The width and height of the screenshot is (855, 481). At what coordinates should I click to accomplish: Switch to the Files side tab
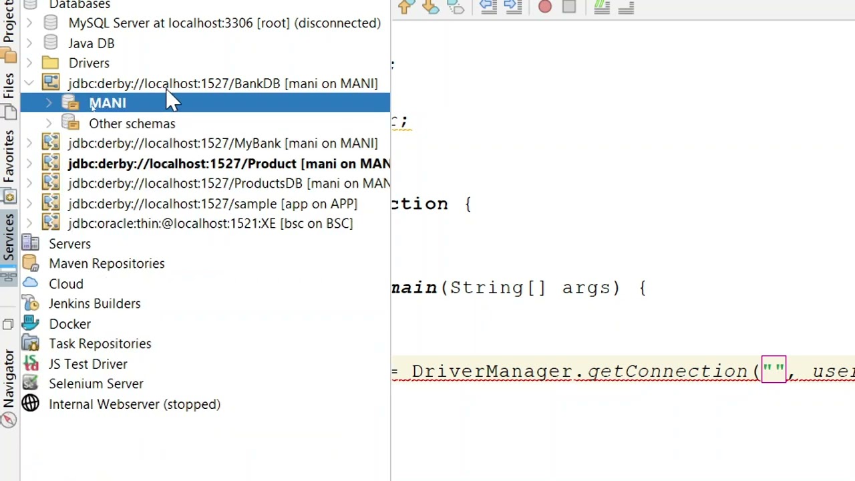[x=9, y=96]
